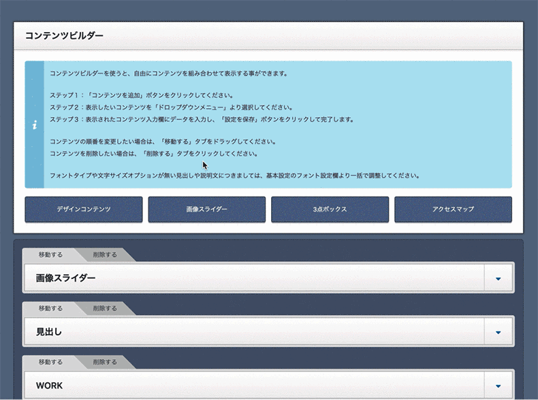This screenshot has height=400, width=538.
Task: Click 削除する tab above WORK
Action: click(105, 362)
